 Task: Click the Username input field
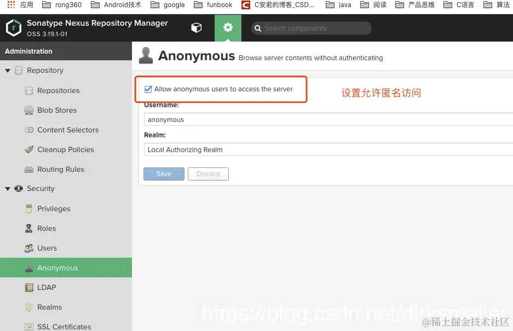(328, 119)
